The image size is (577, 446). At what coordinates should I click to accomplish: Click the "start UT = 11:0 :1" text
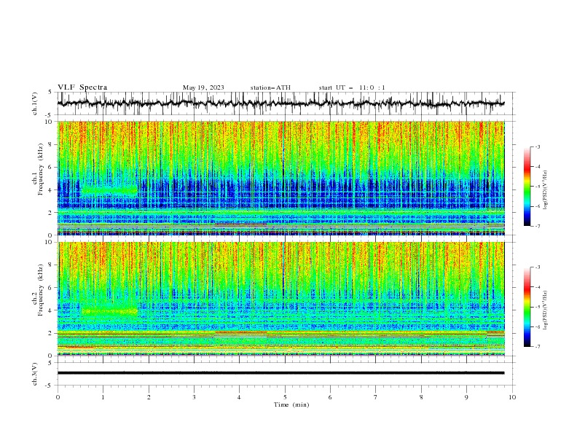[x=352, y=87]
